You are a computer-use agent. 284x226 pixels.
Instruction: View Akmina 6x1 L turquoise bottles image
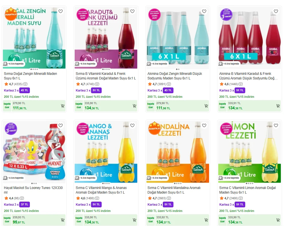(x=178, y=38)
